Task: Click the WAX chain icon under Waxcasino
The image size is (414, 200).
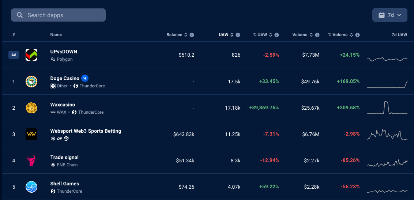Action: pos(53,112)
